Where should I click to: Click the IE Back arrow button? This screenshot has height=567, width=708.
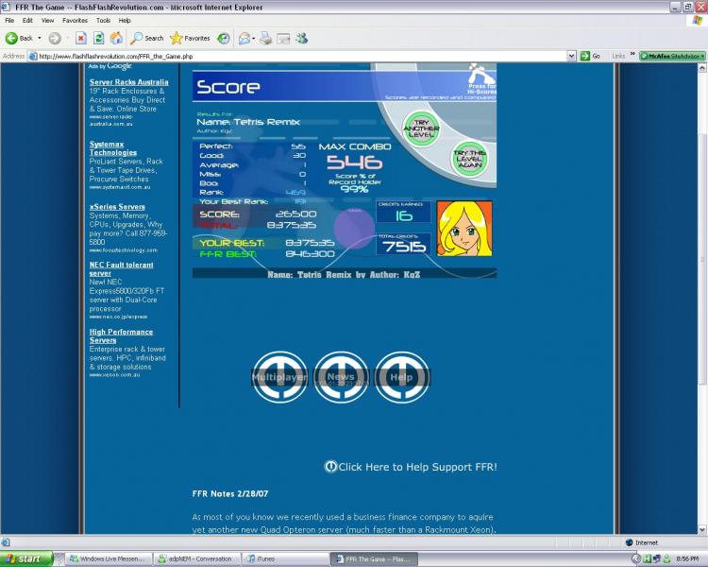point(19,39)
